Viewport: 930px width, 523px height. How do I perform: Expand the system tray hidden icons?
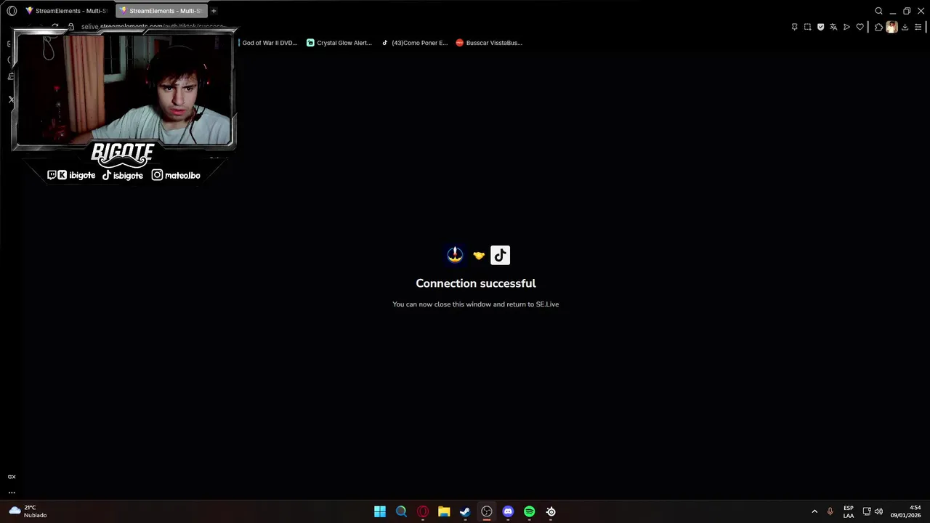point(814,511)
